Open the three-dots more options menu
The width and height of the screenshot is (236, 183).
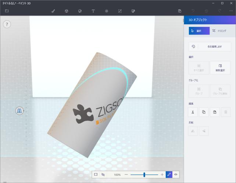[x=231, y=11]
